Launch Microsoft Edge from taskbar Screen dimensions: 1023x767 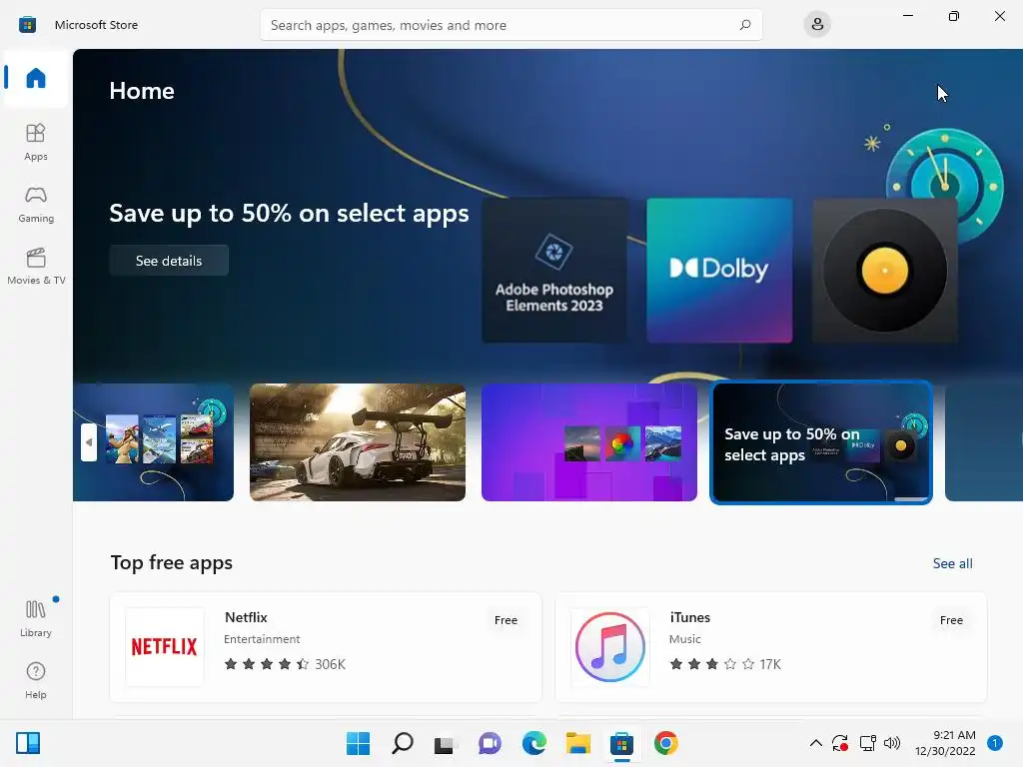click(x=533, y=743)
